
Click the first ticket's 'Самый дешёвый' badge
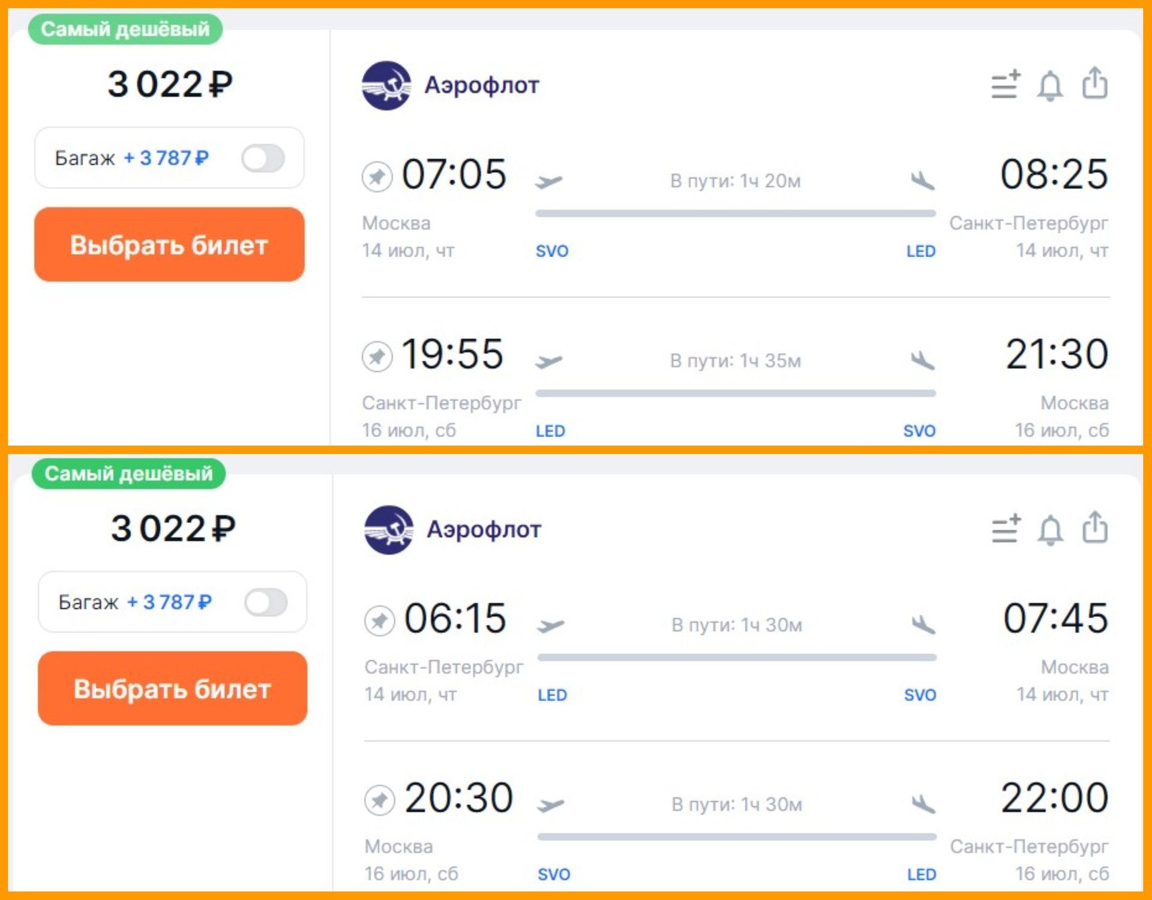pyautogui.click(x=125, y=29)
